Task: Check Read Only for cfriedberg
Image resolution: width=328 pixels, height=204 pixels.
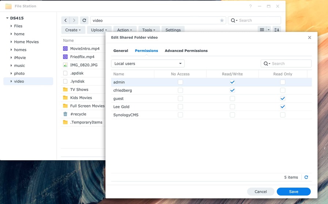Action: tap(283, 90)
